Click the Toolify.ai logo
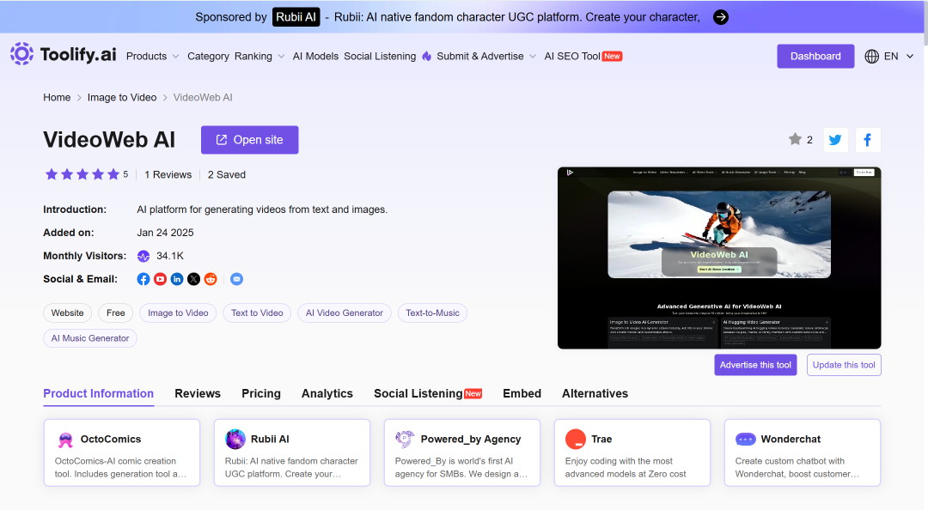 click(64, 54)
